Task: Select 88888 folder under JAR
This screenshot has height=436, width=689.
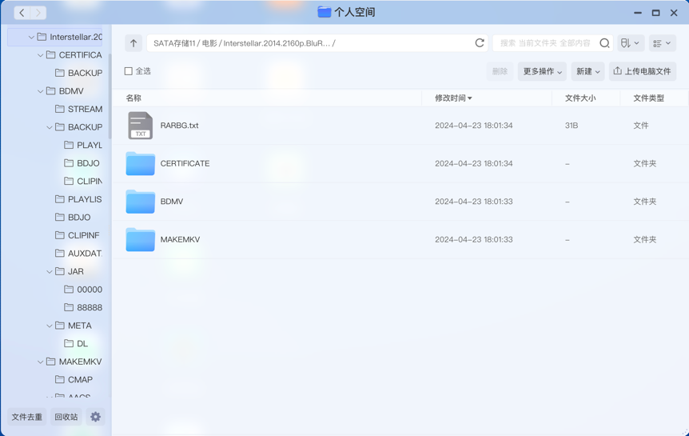Action: 83,307
